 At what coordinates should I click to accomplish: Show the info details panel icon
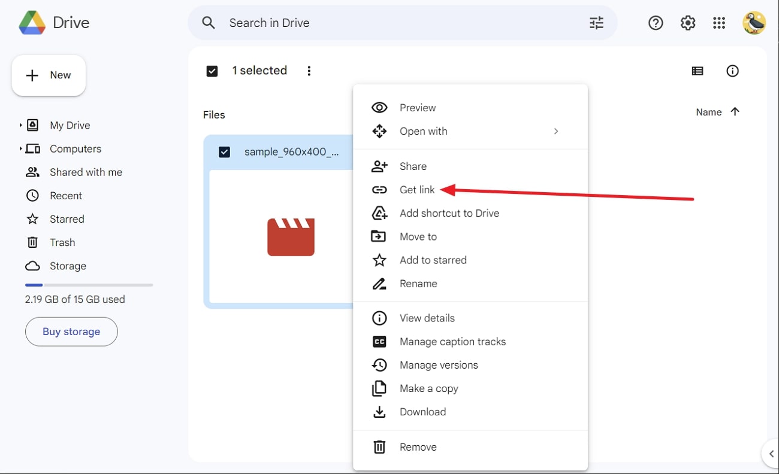pos(732,71)
